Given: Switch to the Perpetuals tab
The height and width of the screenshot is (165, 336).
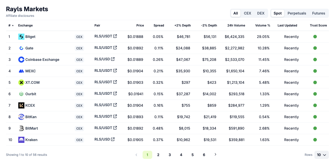Looking at the screenshot, I should (297, 13).
